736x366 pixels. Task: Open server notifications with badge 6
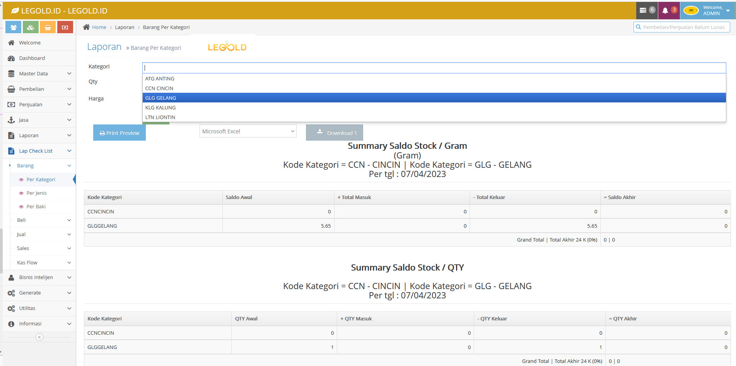pyautogui.click(x=647, y=10)
